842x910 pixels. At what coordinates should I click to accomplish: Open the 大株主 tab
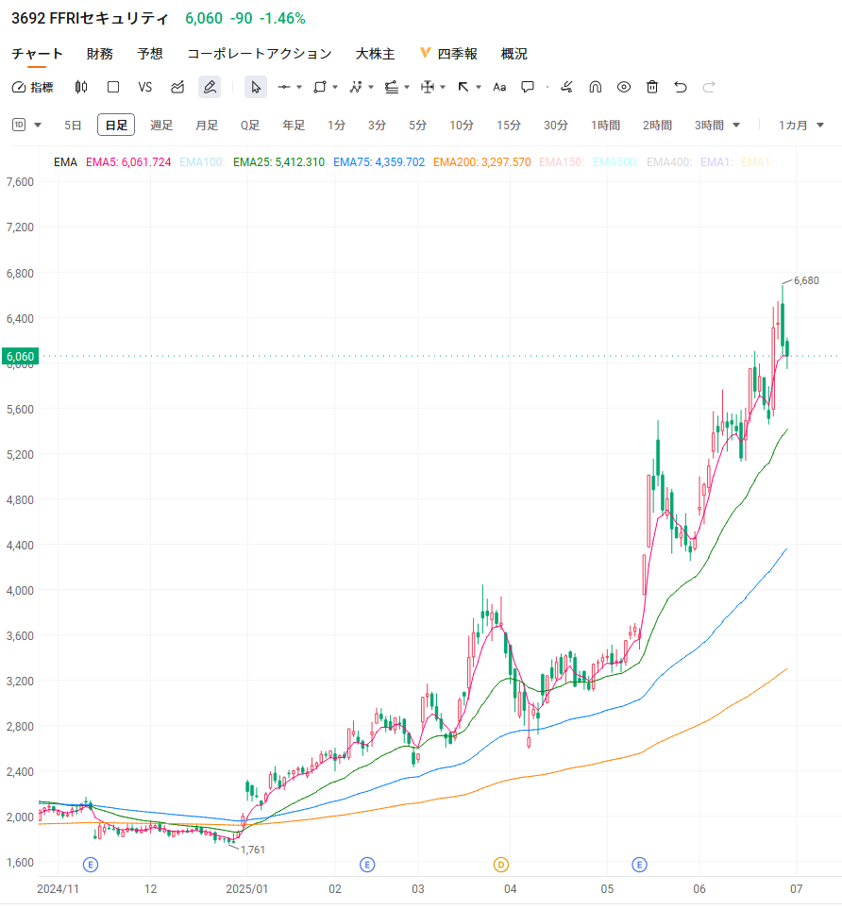[375, 54]
